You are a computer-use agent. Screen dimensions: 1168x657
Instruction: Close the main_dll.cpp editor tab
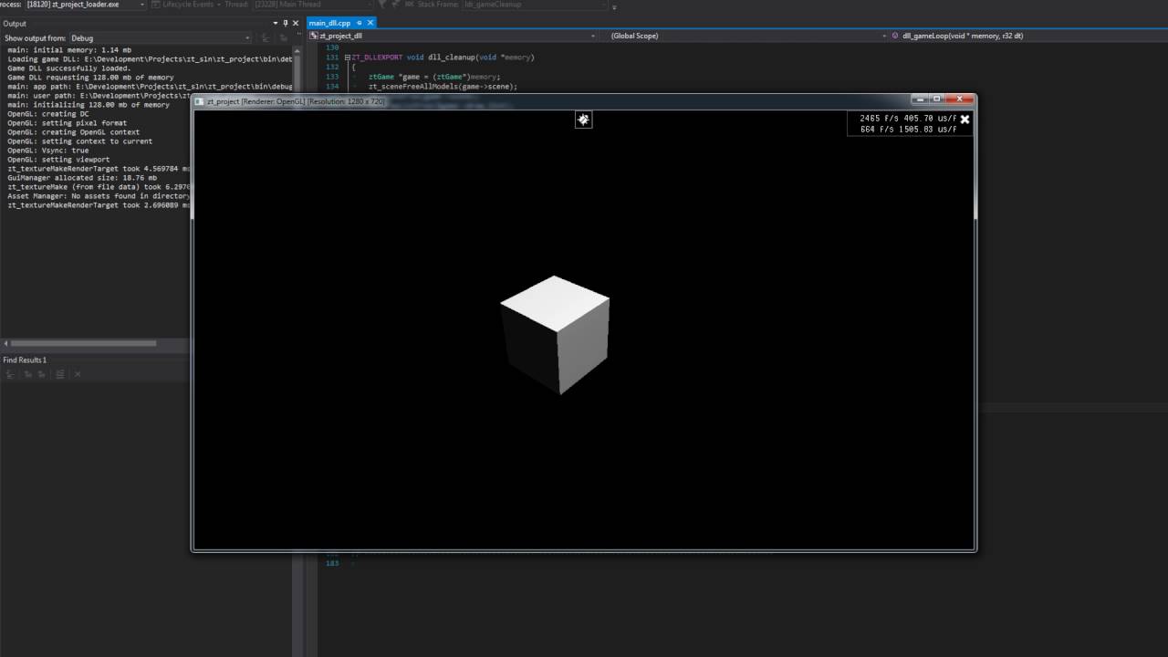coord(370,23)
